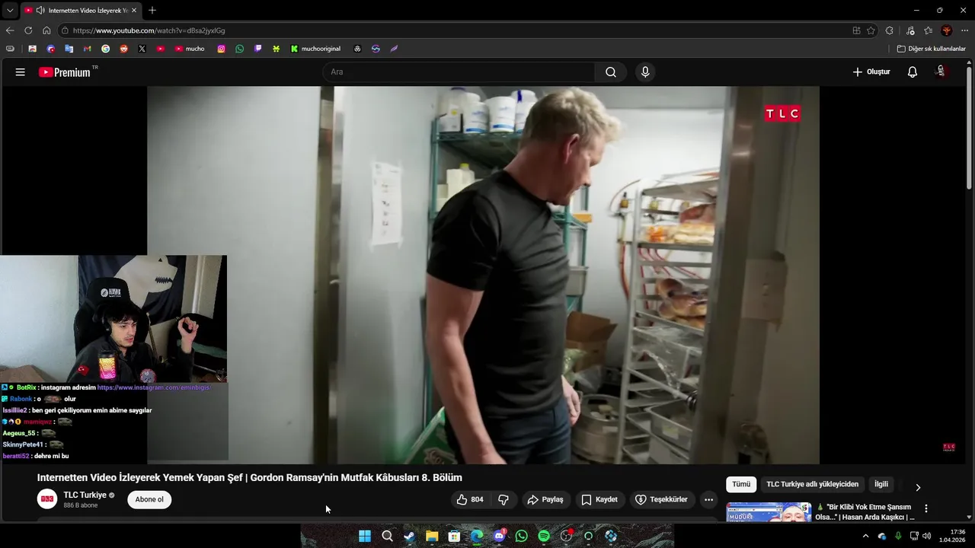Select the 'Tümü' filter chip
975x548 pixels.
(741, 484)
